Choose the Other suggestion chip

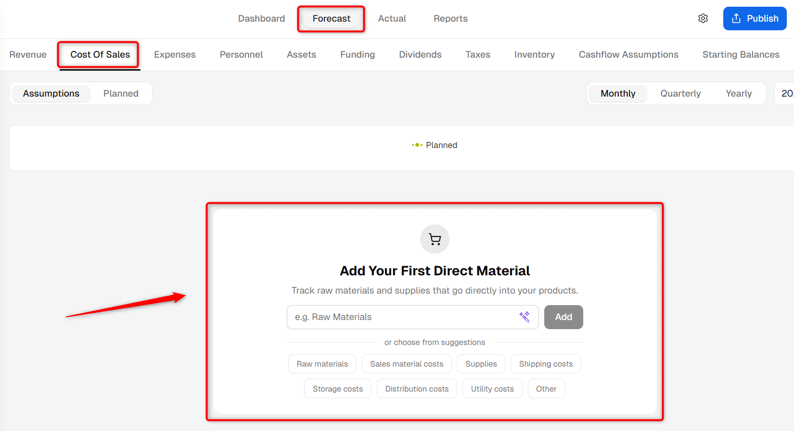point(546,389)
